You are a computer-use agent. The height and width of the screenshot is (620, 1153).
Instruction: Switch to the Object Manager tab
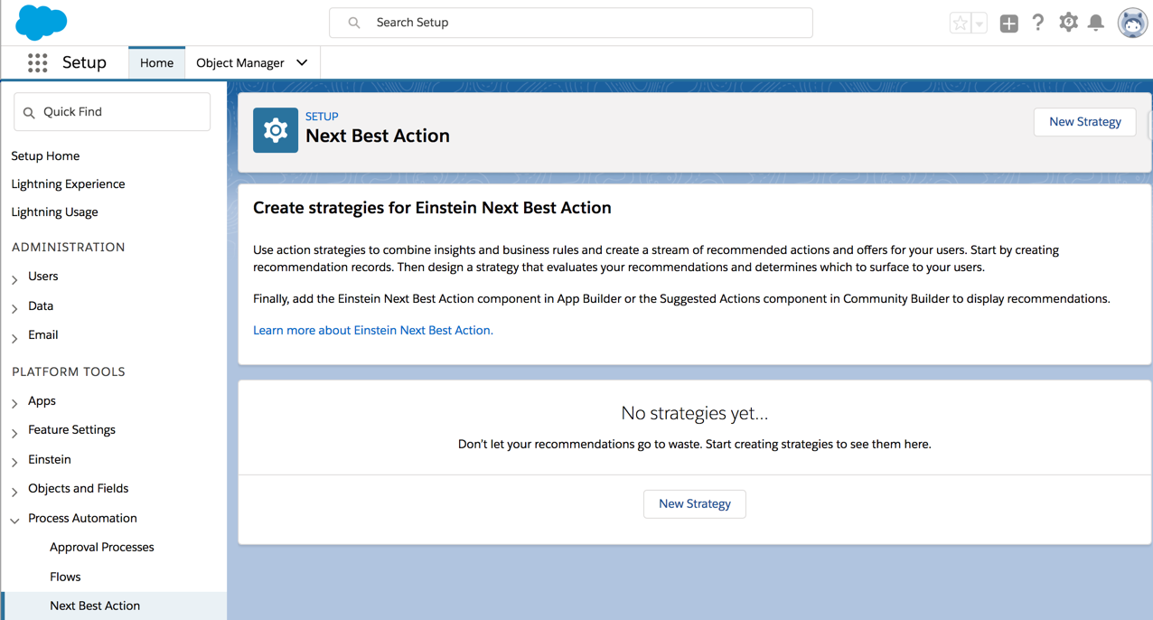coord(239,62)
